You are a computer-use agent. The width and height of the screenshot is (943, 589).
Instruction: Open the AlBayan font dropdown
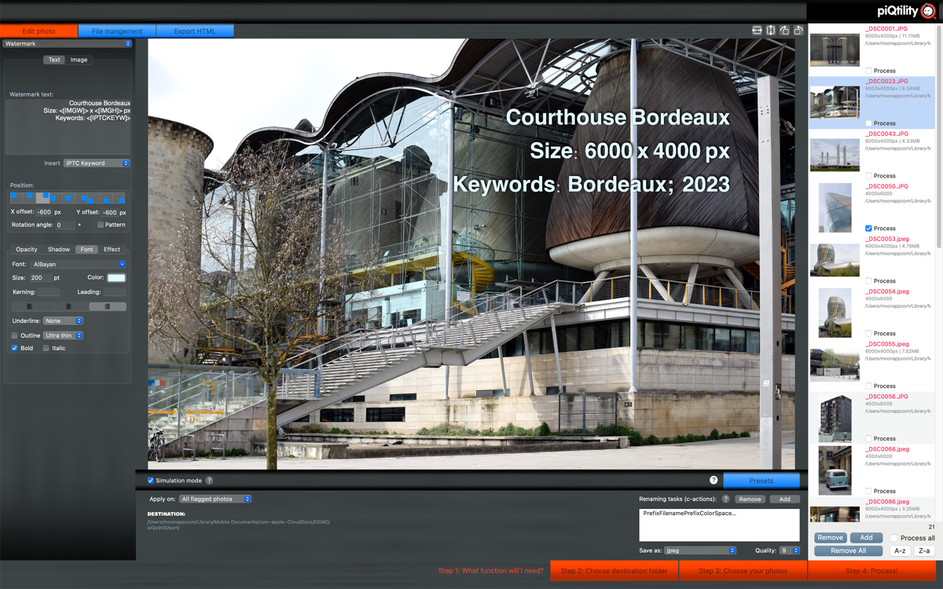tap(78, 265)
